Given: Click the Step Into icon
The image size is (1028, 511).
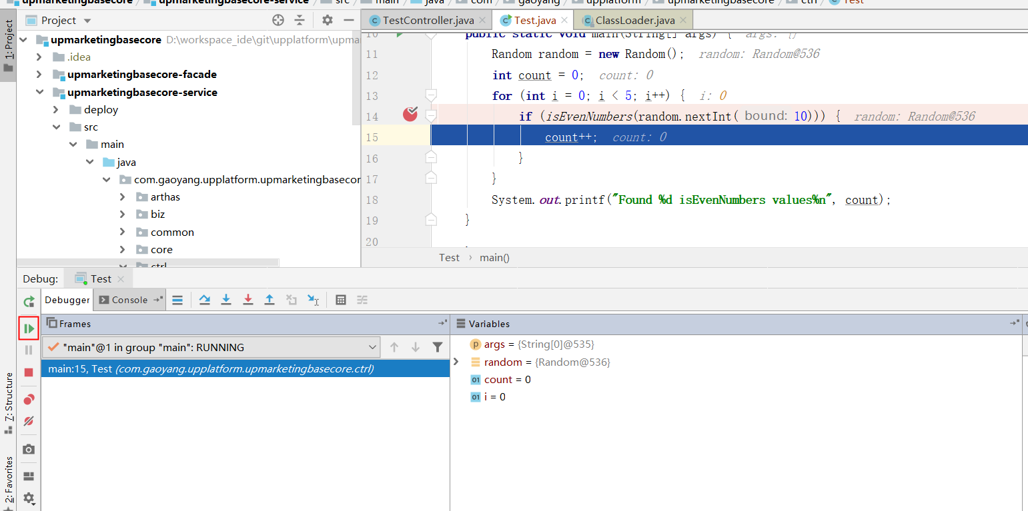Looking at the screenshot, I should [x=226, y=300].
